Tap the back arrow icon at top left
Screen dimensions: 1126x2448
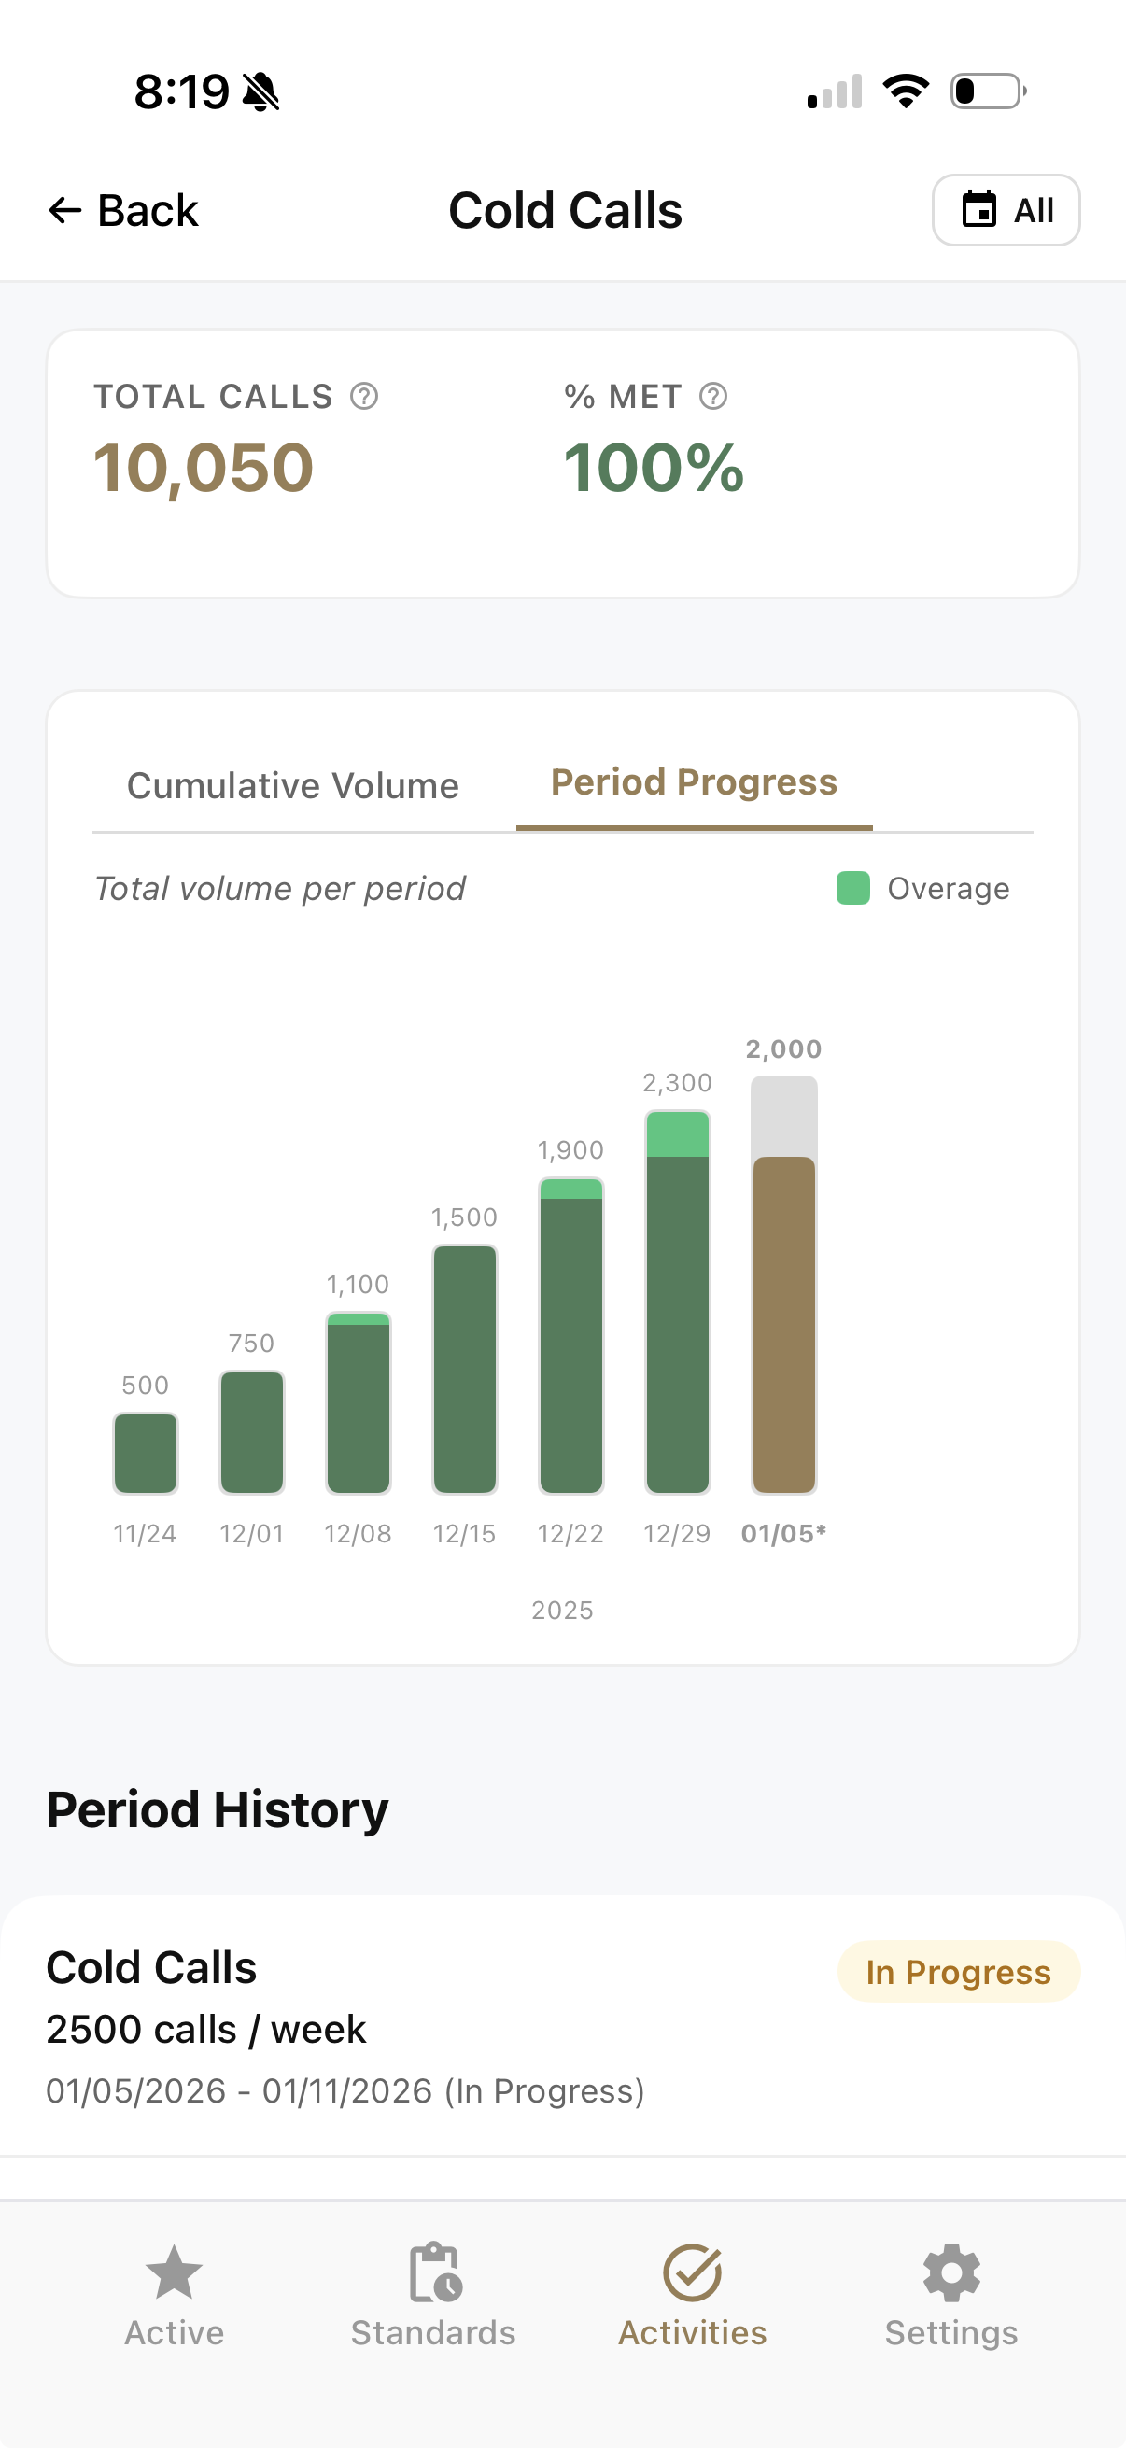(65, 209)
